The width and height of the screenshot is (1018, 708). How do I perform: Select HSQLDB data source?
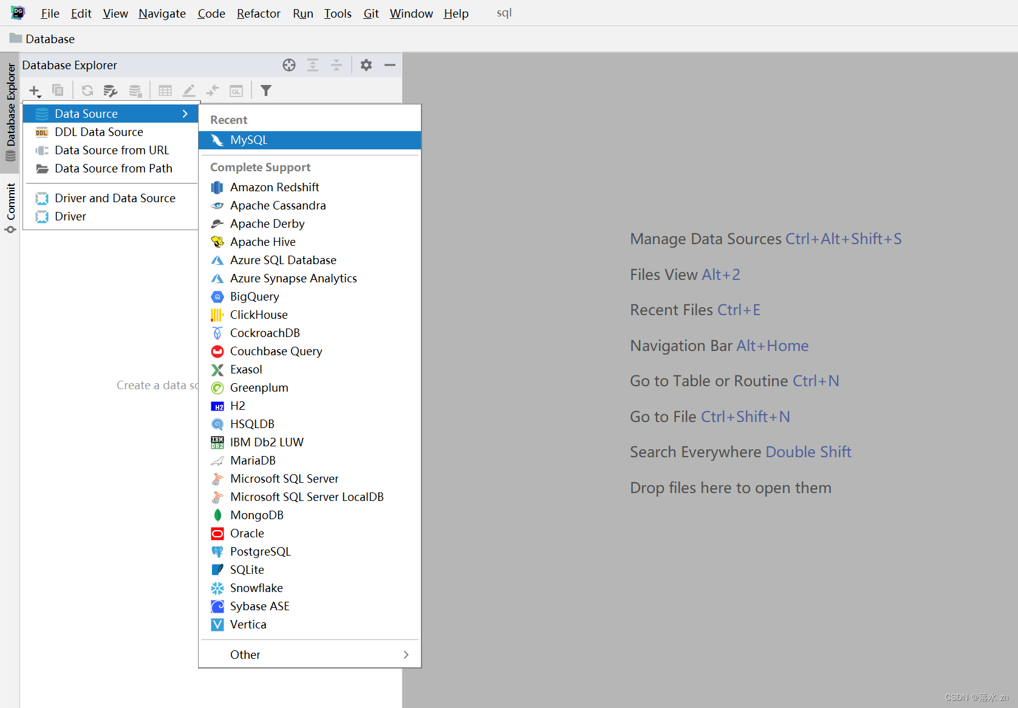point(310,424)
